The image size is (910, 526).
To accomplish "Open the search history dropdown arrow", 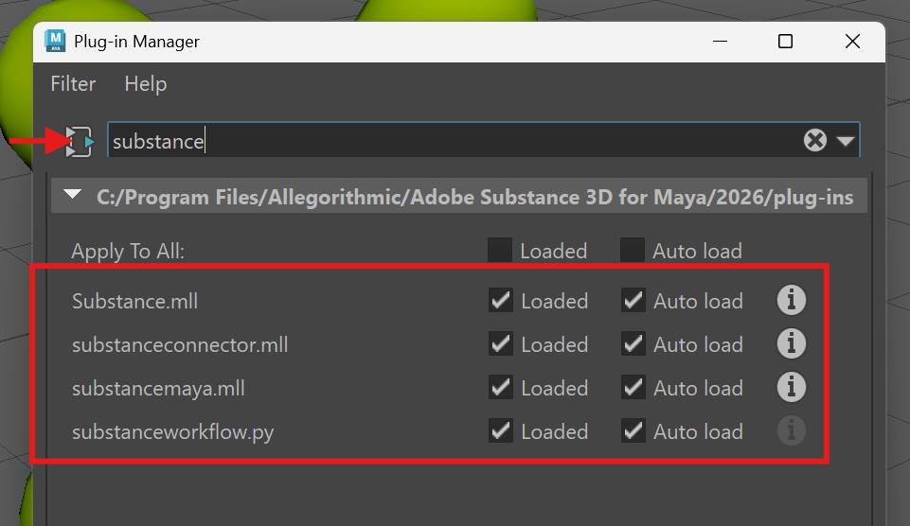I will (x=846, y=142).
